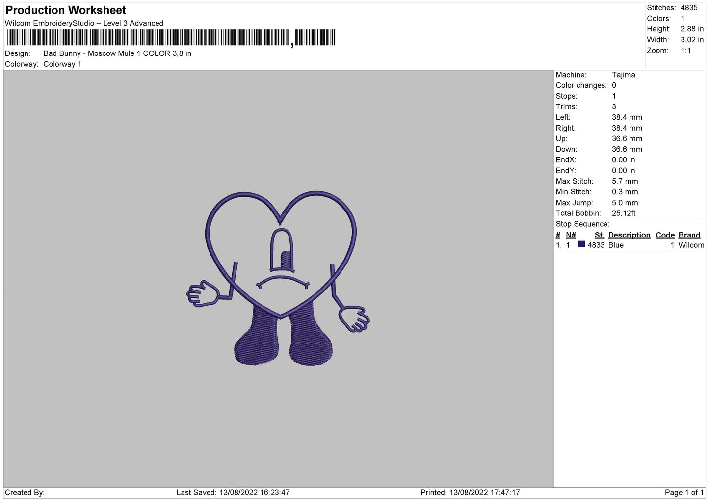709x501 pixels.
Task: Select the Trims value "3"
Action: pos(614,107)
